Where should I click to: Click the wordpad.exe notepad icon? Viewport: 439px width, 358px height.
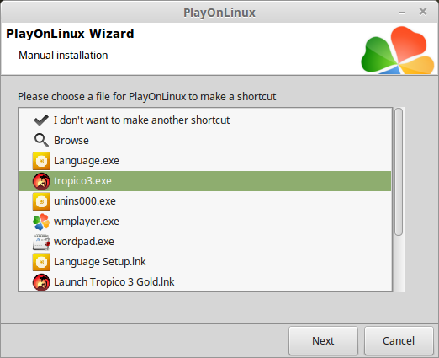point(41,242)
